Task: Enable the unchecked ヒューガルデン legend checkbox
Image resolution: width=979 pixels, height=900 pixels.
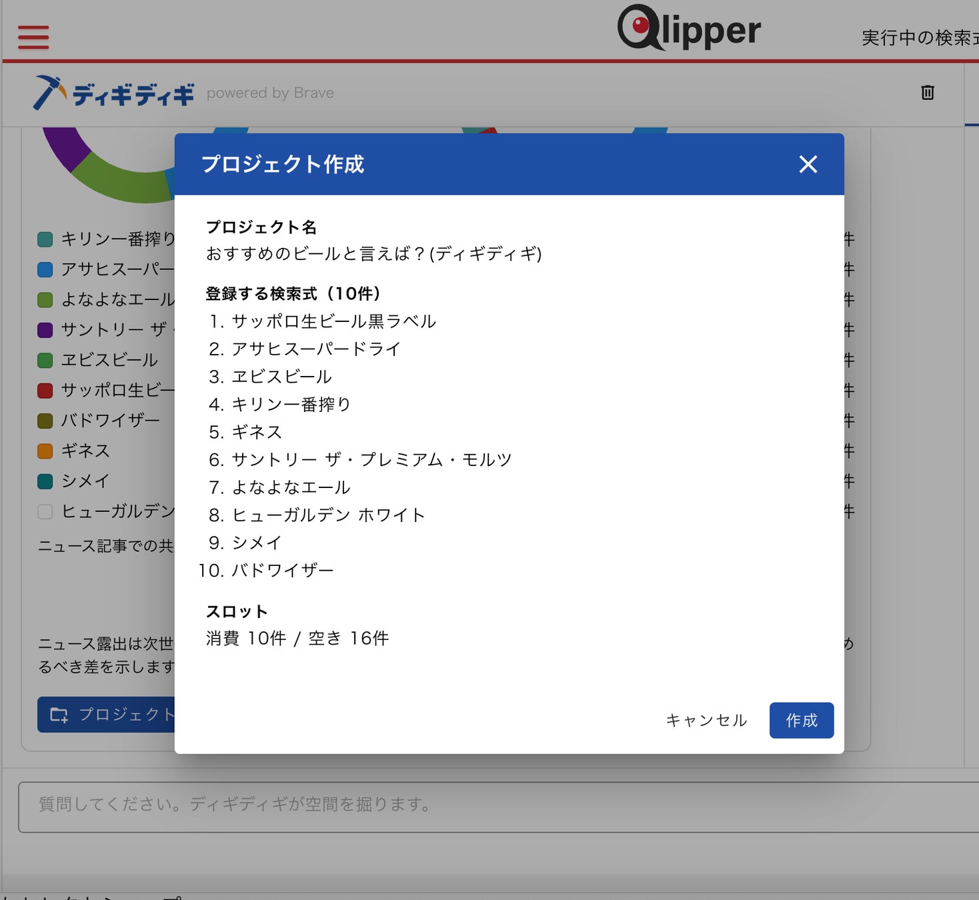Action: pos(45,512)
